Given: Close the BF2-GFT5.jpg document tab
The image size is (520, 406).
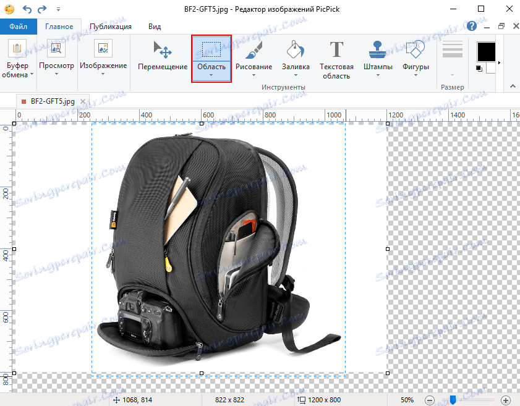Looking at the screenshot, I should (x=83, y=101).
